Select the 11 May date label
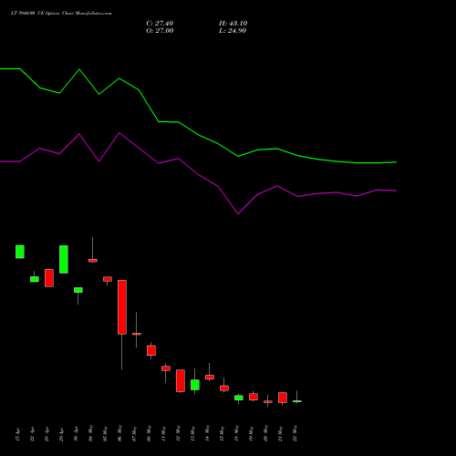 pos(163,433)
